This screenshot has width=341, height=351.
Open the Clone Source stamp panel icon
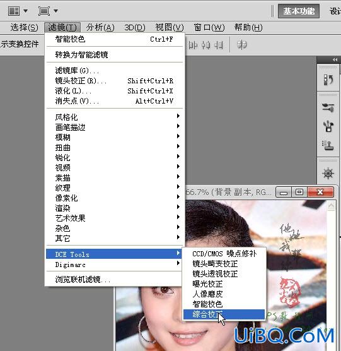[x=328, y=145]
